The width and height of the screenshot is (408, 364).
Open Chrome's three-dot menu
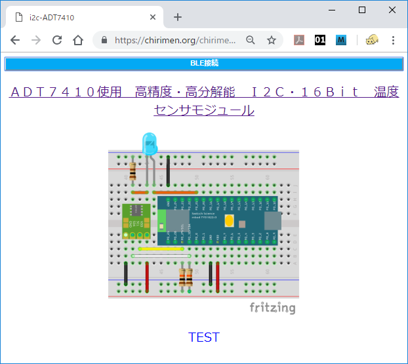(394, 40)
